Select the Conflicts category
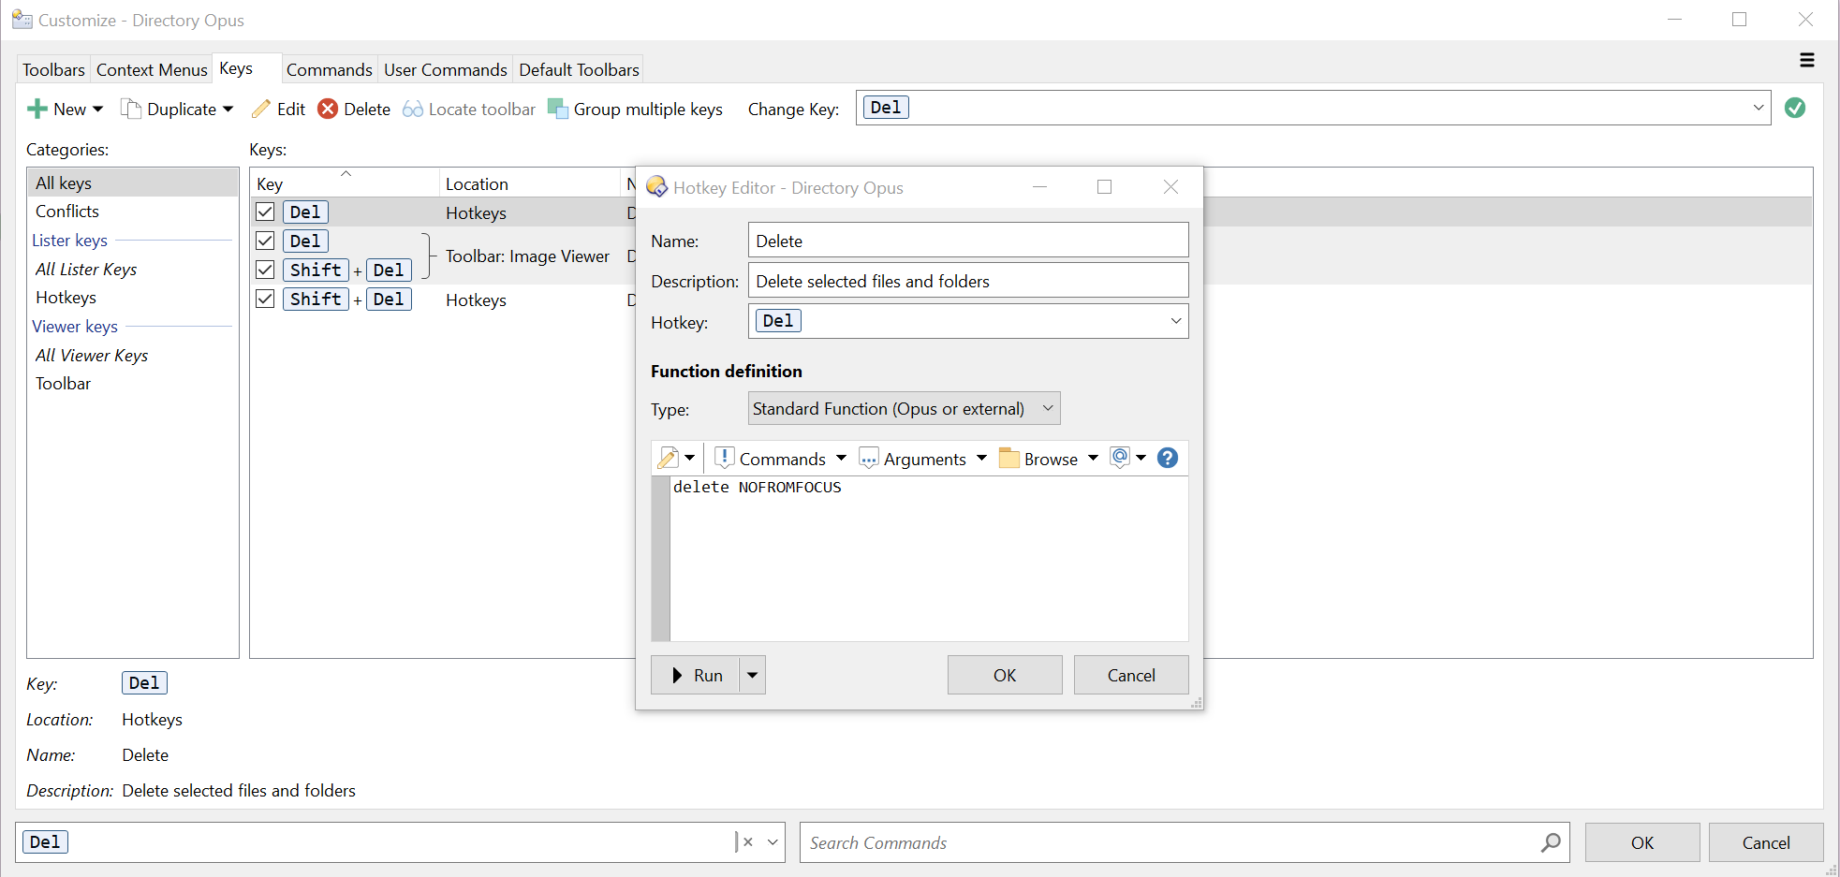1840x877 pixels. click(133, 212)
